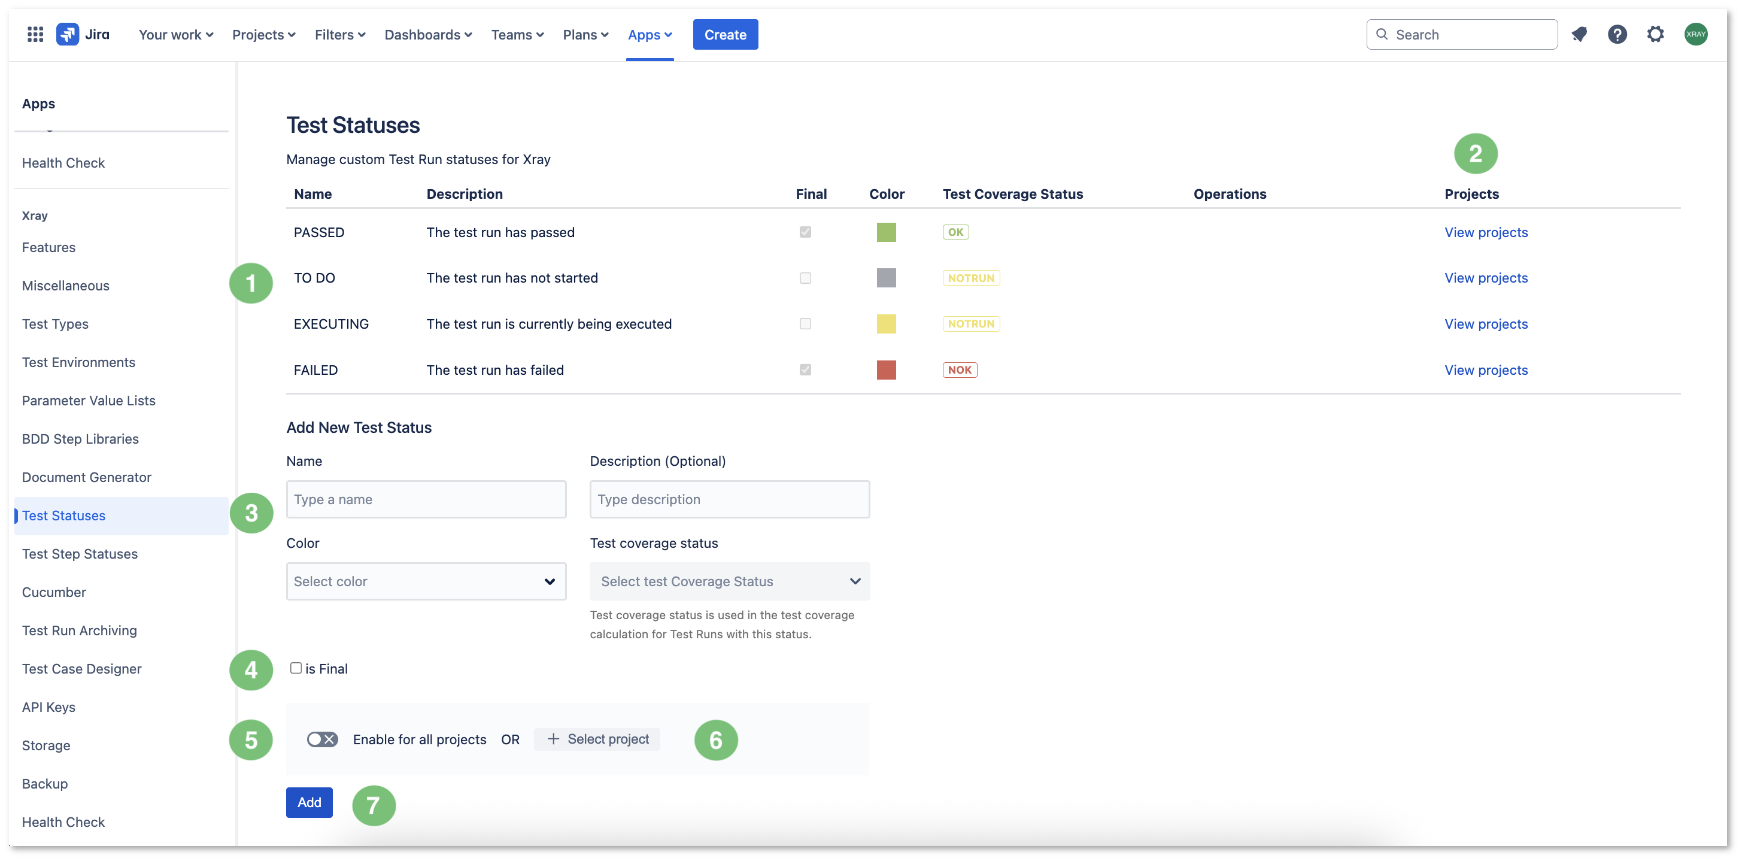View projects for FAILED status
Viewport: 1742px width, 861px height.
pyautogui.click(x=1486, y=370)
